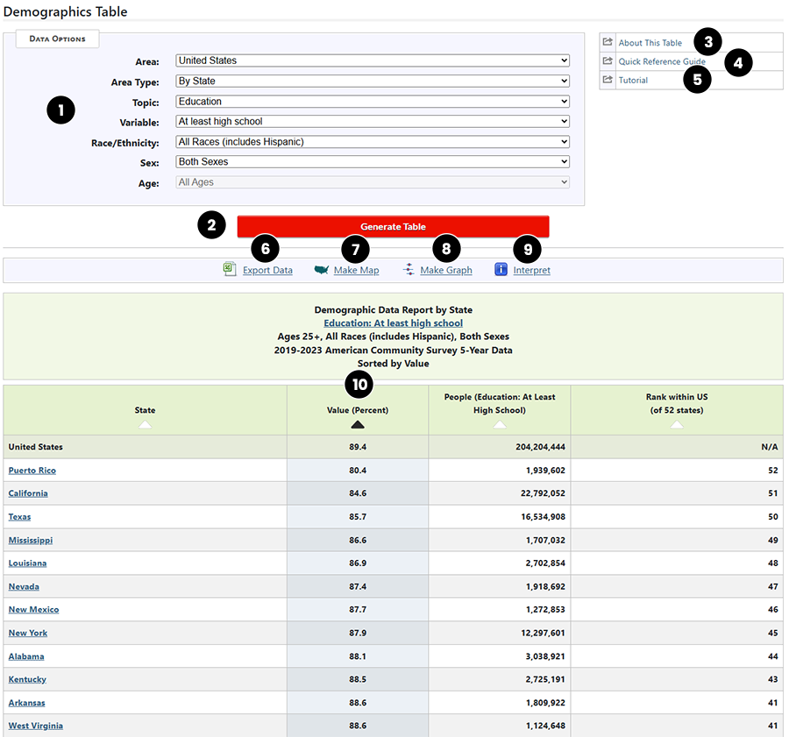Expand the Area Type dropdown
The image size is (789, 737).
(x=373, y=81)
